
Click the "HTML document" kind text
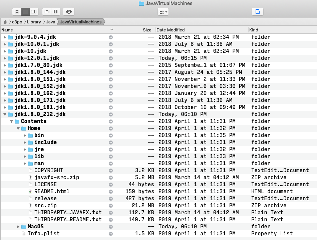(272, 192)
